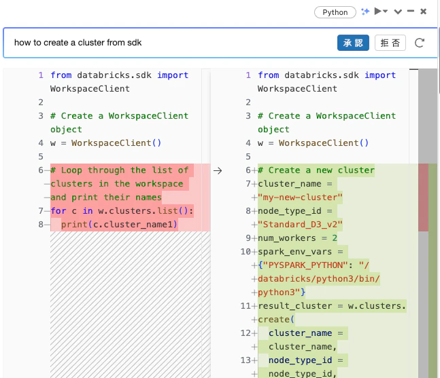440x378 pixels.
Task: Regenerate the suggestion with refresh icon
Action: click(x=420, y=43)
